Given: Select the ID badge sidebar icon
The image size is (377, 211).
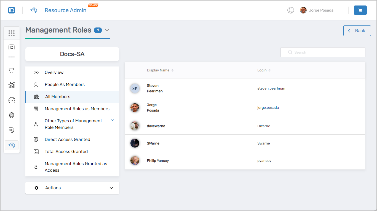Looking at the screenshot, I should tap(11, 47).
